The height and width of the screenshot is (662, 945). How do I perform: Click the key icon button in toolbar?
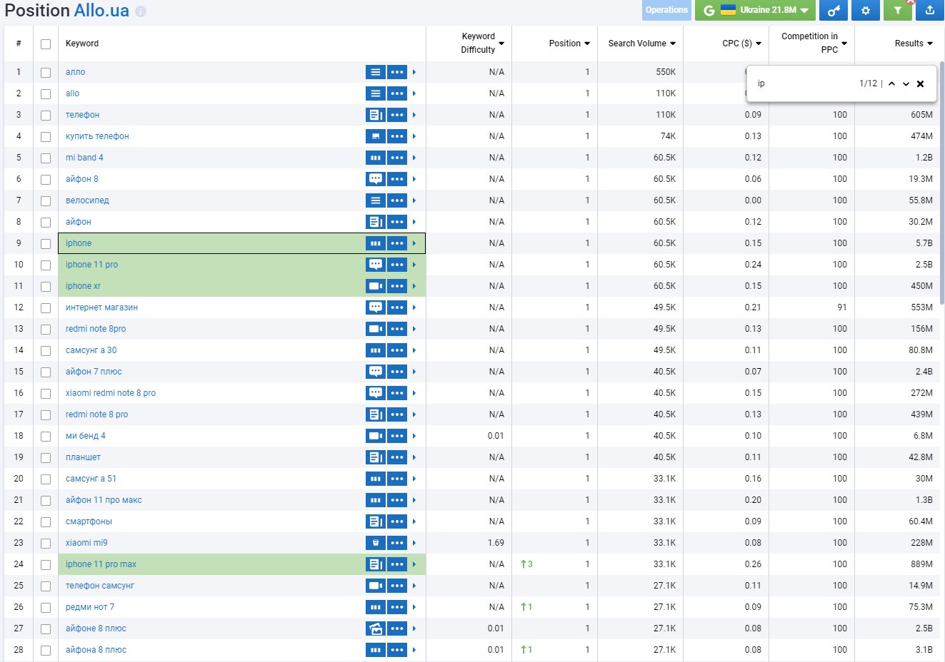coord(834,10)
